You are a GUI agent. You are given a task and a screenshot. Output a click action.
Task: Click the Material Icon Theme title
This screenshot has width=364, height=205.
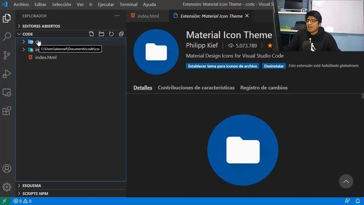pyautogui.click(x=229, y=35)
